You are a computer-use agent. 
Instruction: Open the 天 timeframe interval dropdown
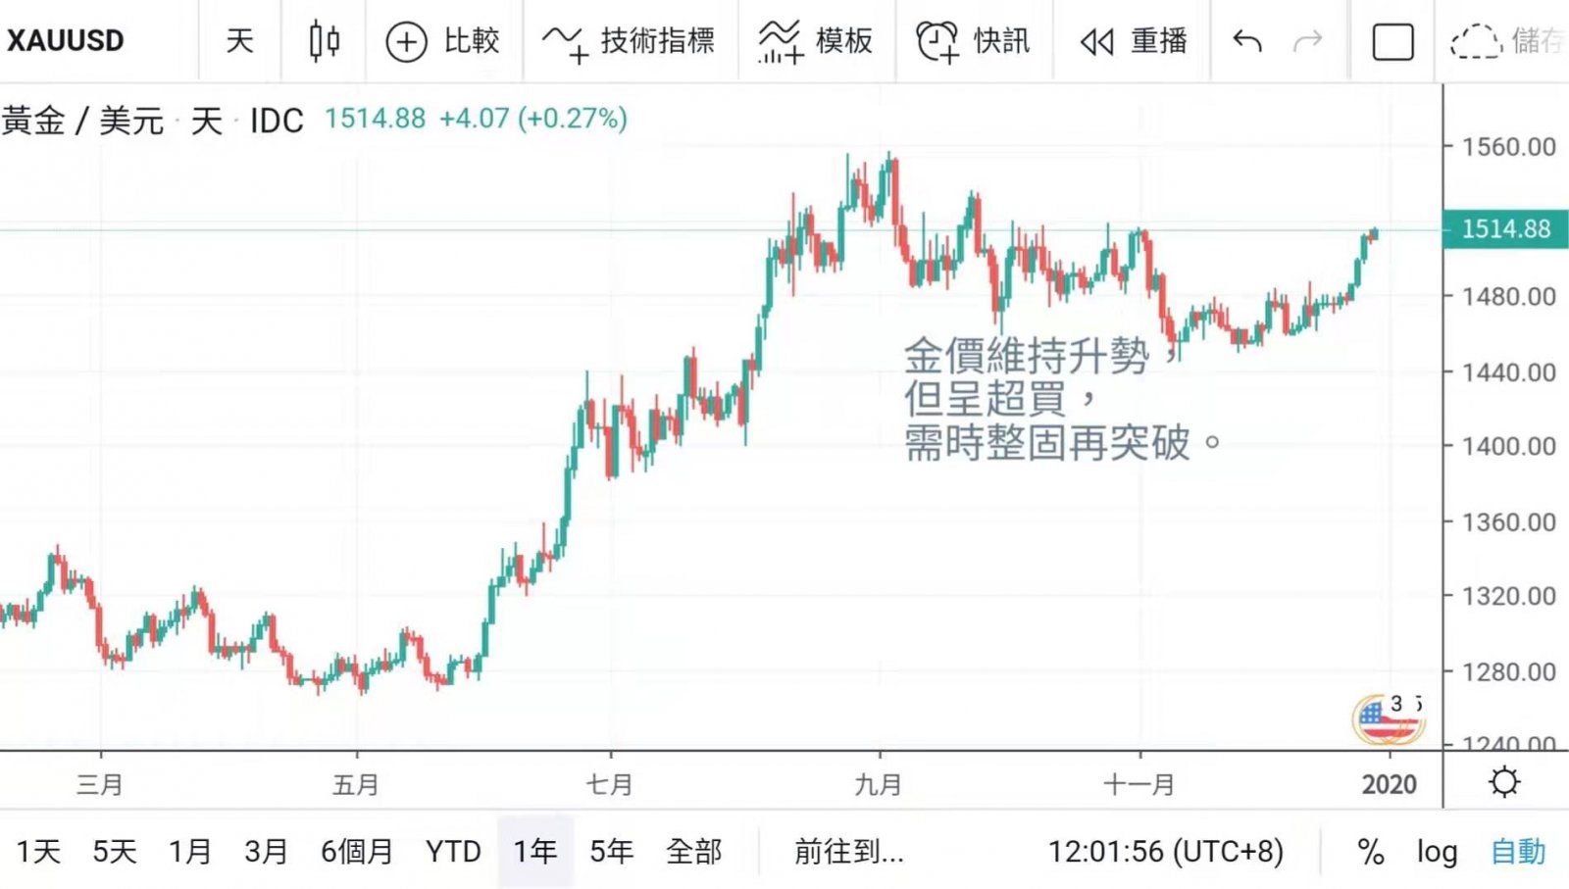coord(239,41)
